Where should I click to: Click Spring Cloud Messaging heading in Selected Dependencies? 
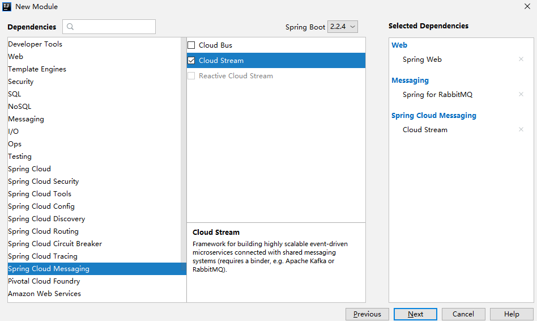click(x=433, y=116)
